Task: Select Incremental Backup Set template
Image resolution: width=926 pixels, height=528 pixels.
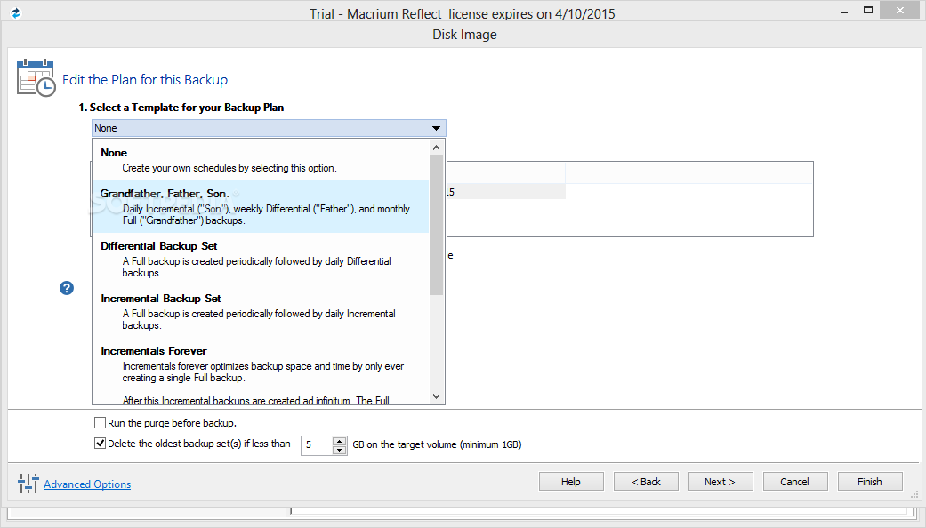Action: pos(261,311)
